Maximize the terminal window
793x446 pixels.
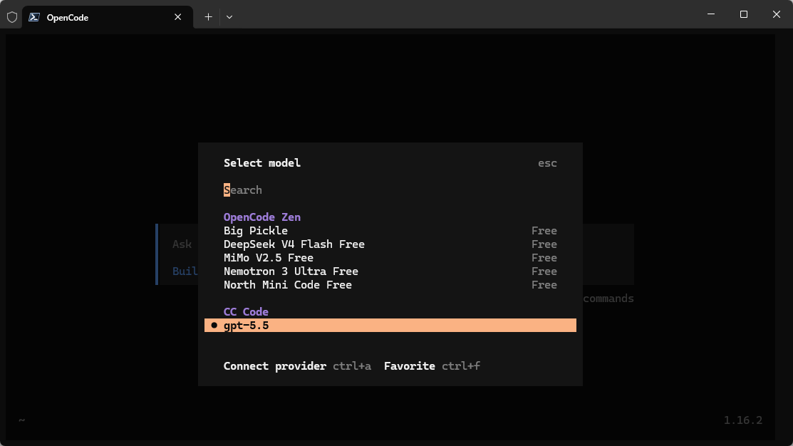tap(743, 14)
